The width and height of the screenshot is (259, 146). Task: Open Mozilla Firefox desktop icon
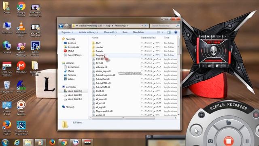pos(7,128)
